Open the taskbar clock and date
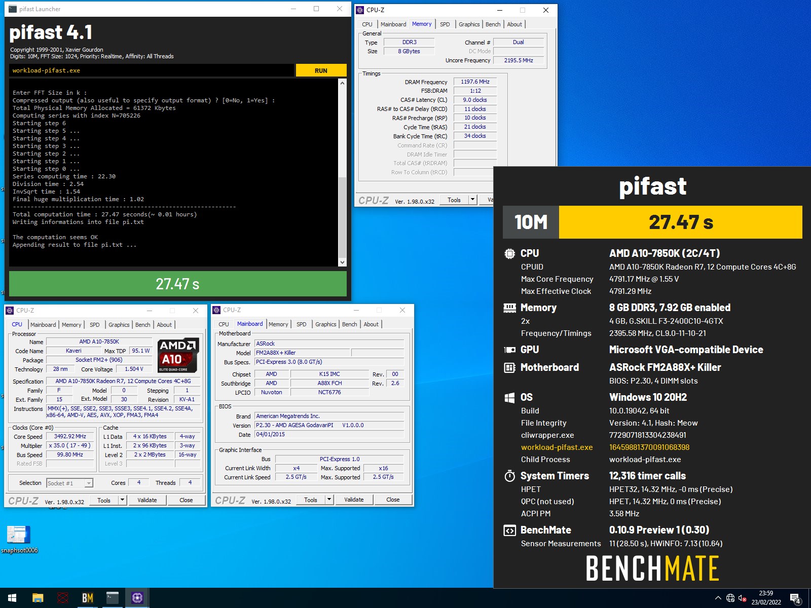 click(766, 598)
